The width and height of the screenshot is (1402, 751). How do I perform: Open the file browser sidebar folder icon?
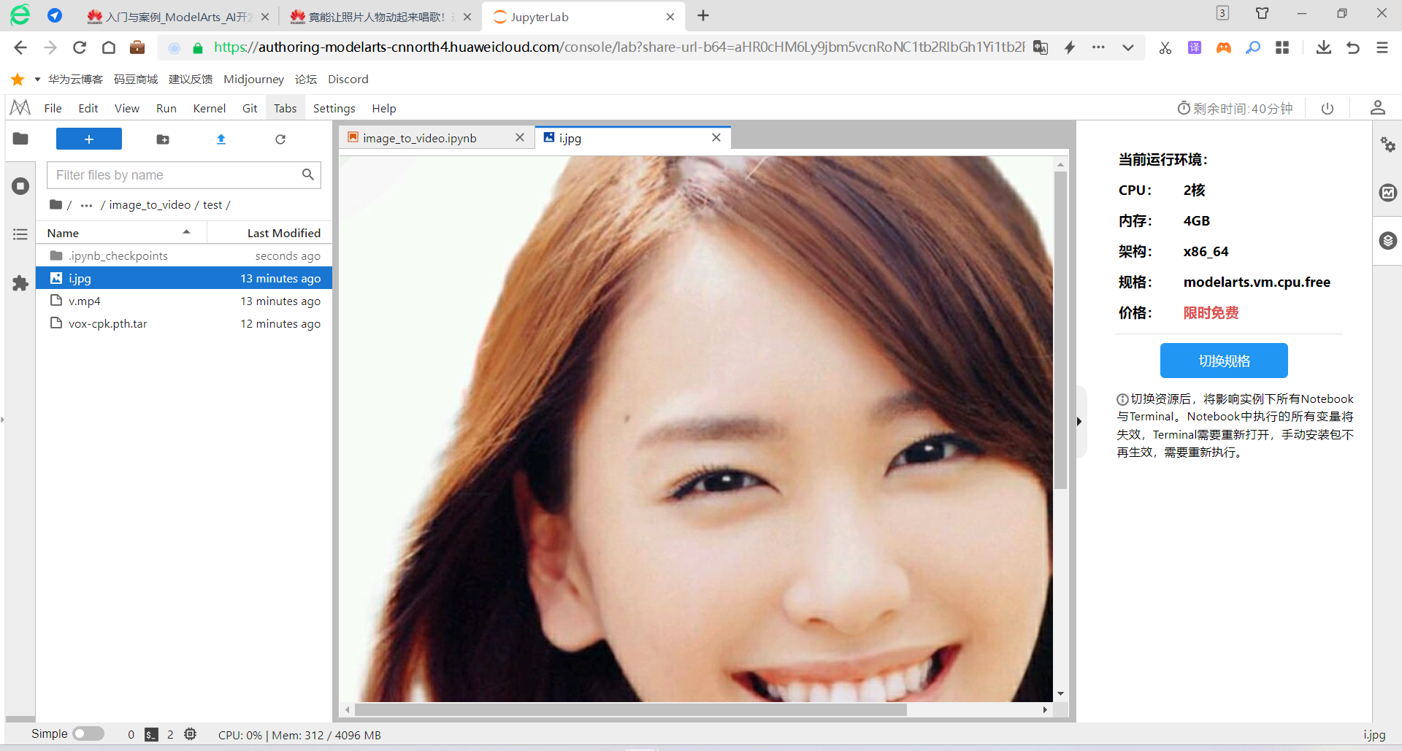pos(20,139)
